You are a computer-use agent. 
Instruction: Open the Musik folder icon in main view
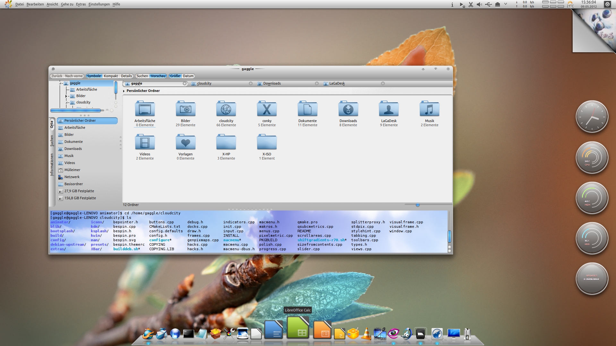coord(429,108)
